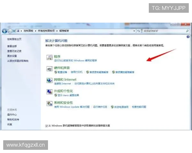Open 操作中心 under 另请参阅
This screenshot has height=153, width=192.
[12, 114]
